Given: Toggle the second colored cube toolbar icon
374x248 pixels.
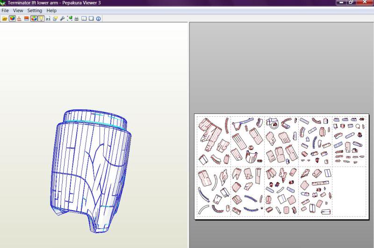Looking at the screenshot, I should (34, 19).
